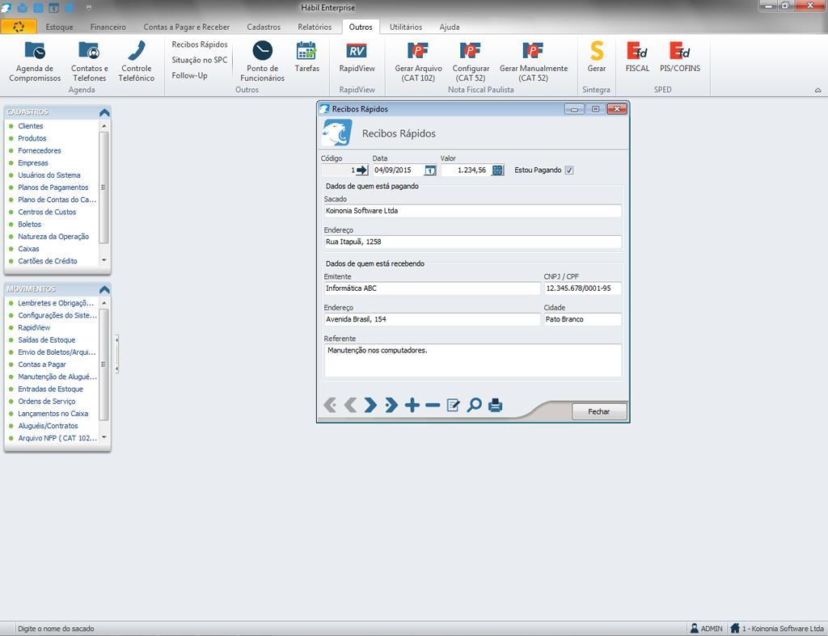Open the Estoque tab
828x636 pixels.
tap(59, 27)
